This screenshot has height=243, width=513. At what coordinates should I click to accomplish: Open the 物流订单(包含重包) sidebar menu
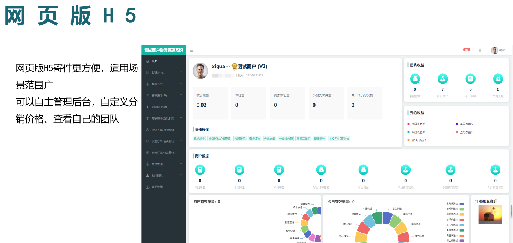[164, 153]
